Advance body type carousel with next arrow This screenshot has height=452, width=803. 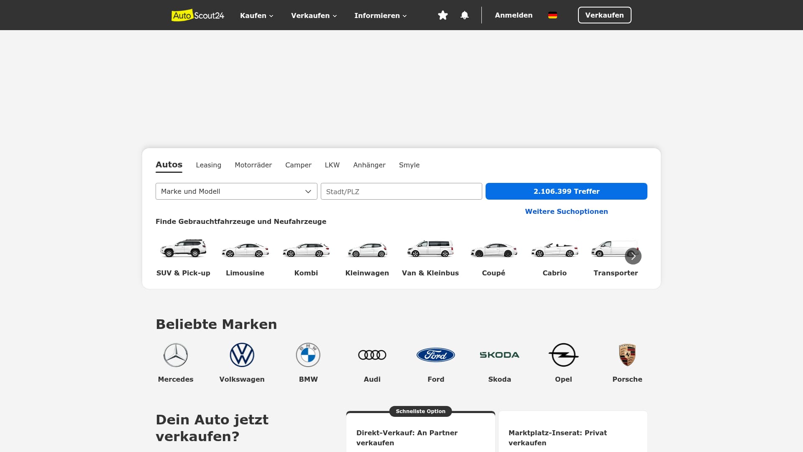point(633,256)
